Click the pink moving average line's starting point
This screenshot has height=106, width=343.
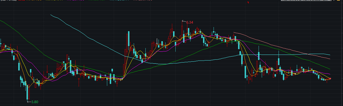[234, 32]
